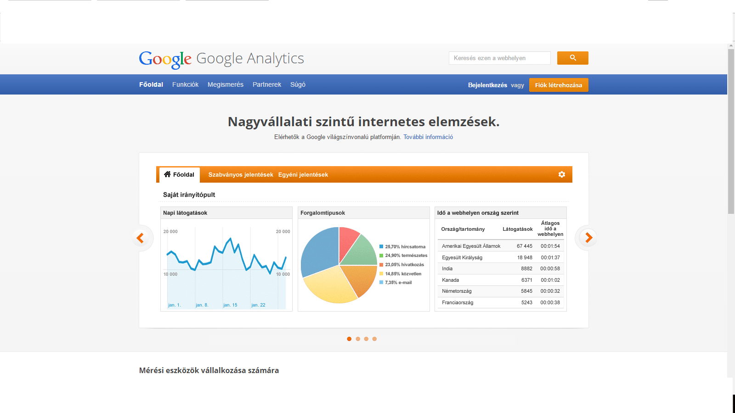The image size is (735, 413).
Task: Click the Átlagos idő a webhelyen header
Action: click(550, 229)
